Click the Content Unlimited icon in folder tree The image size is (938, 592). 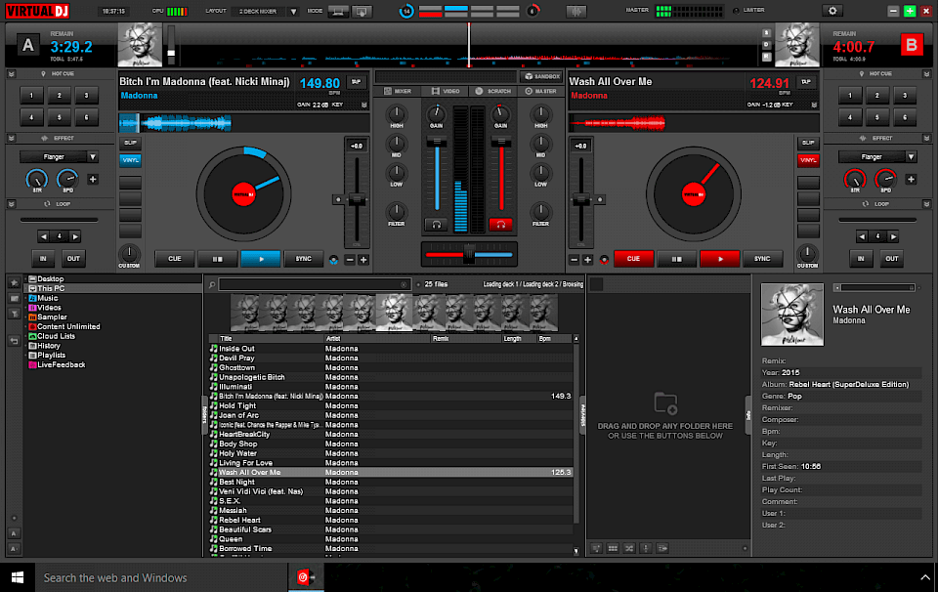[x=33, y=326]
